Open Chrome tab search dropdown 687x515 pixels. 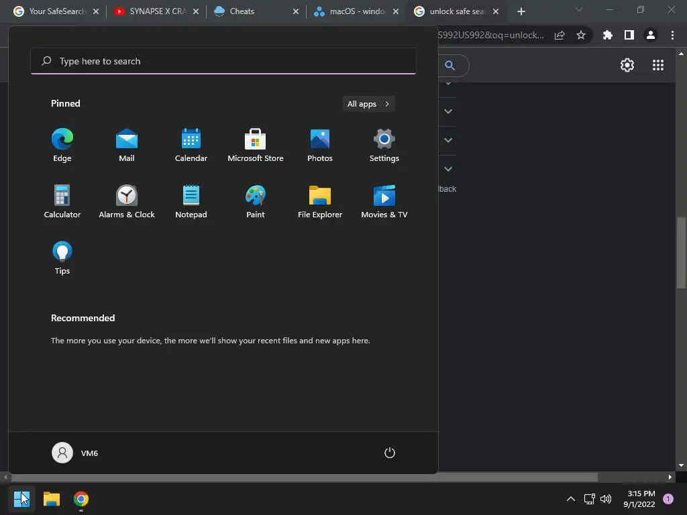[579, 9]
